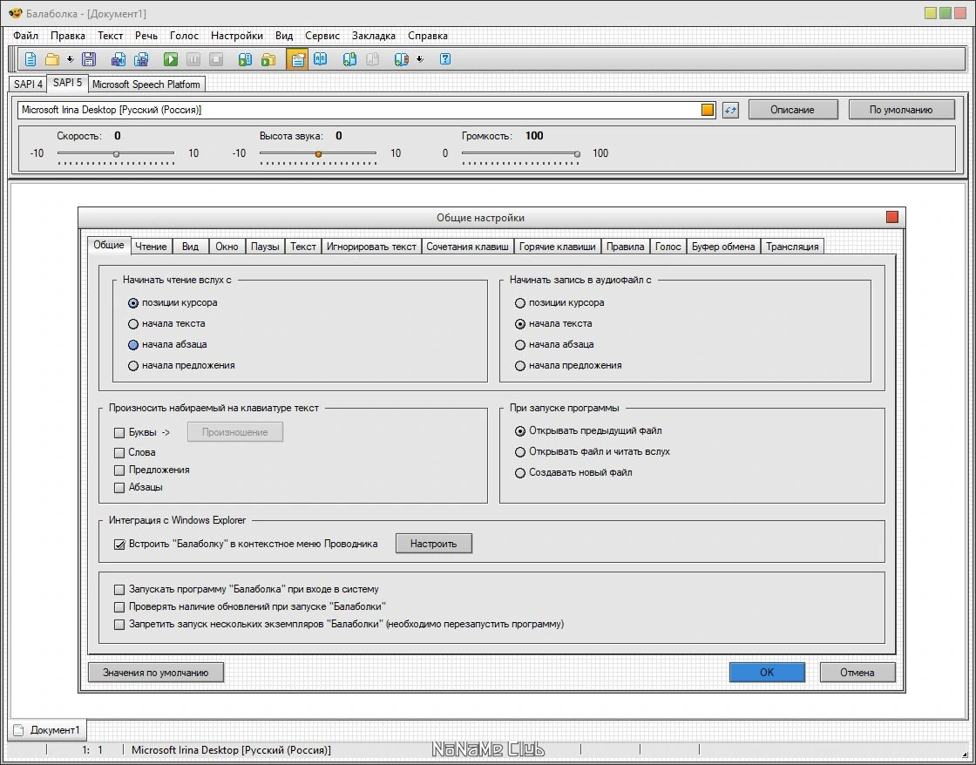
Task: Select Создавать новый файл radio option
Action: [520, 473]
